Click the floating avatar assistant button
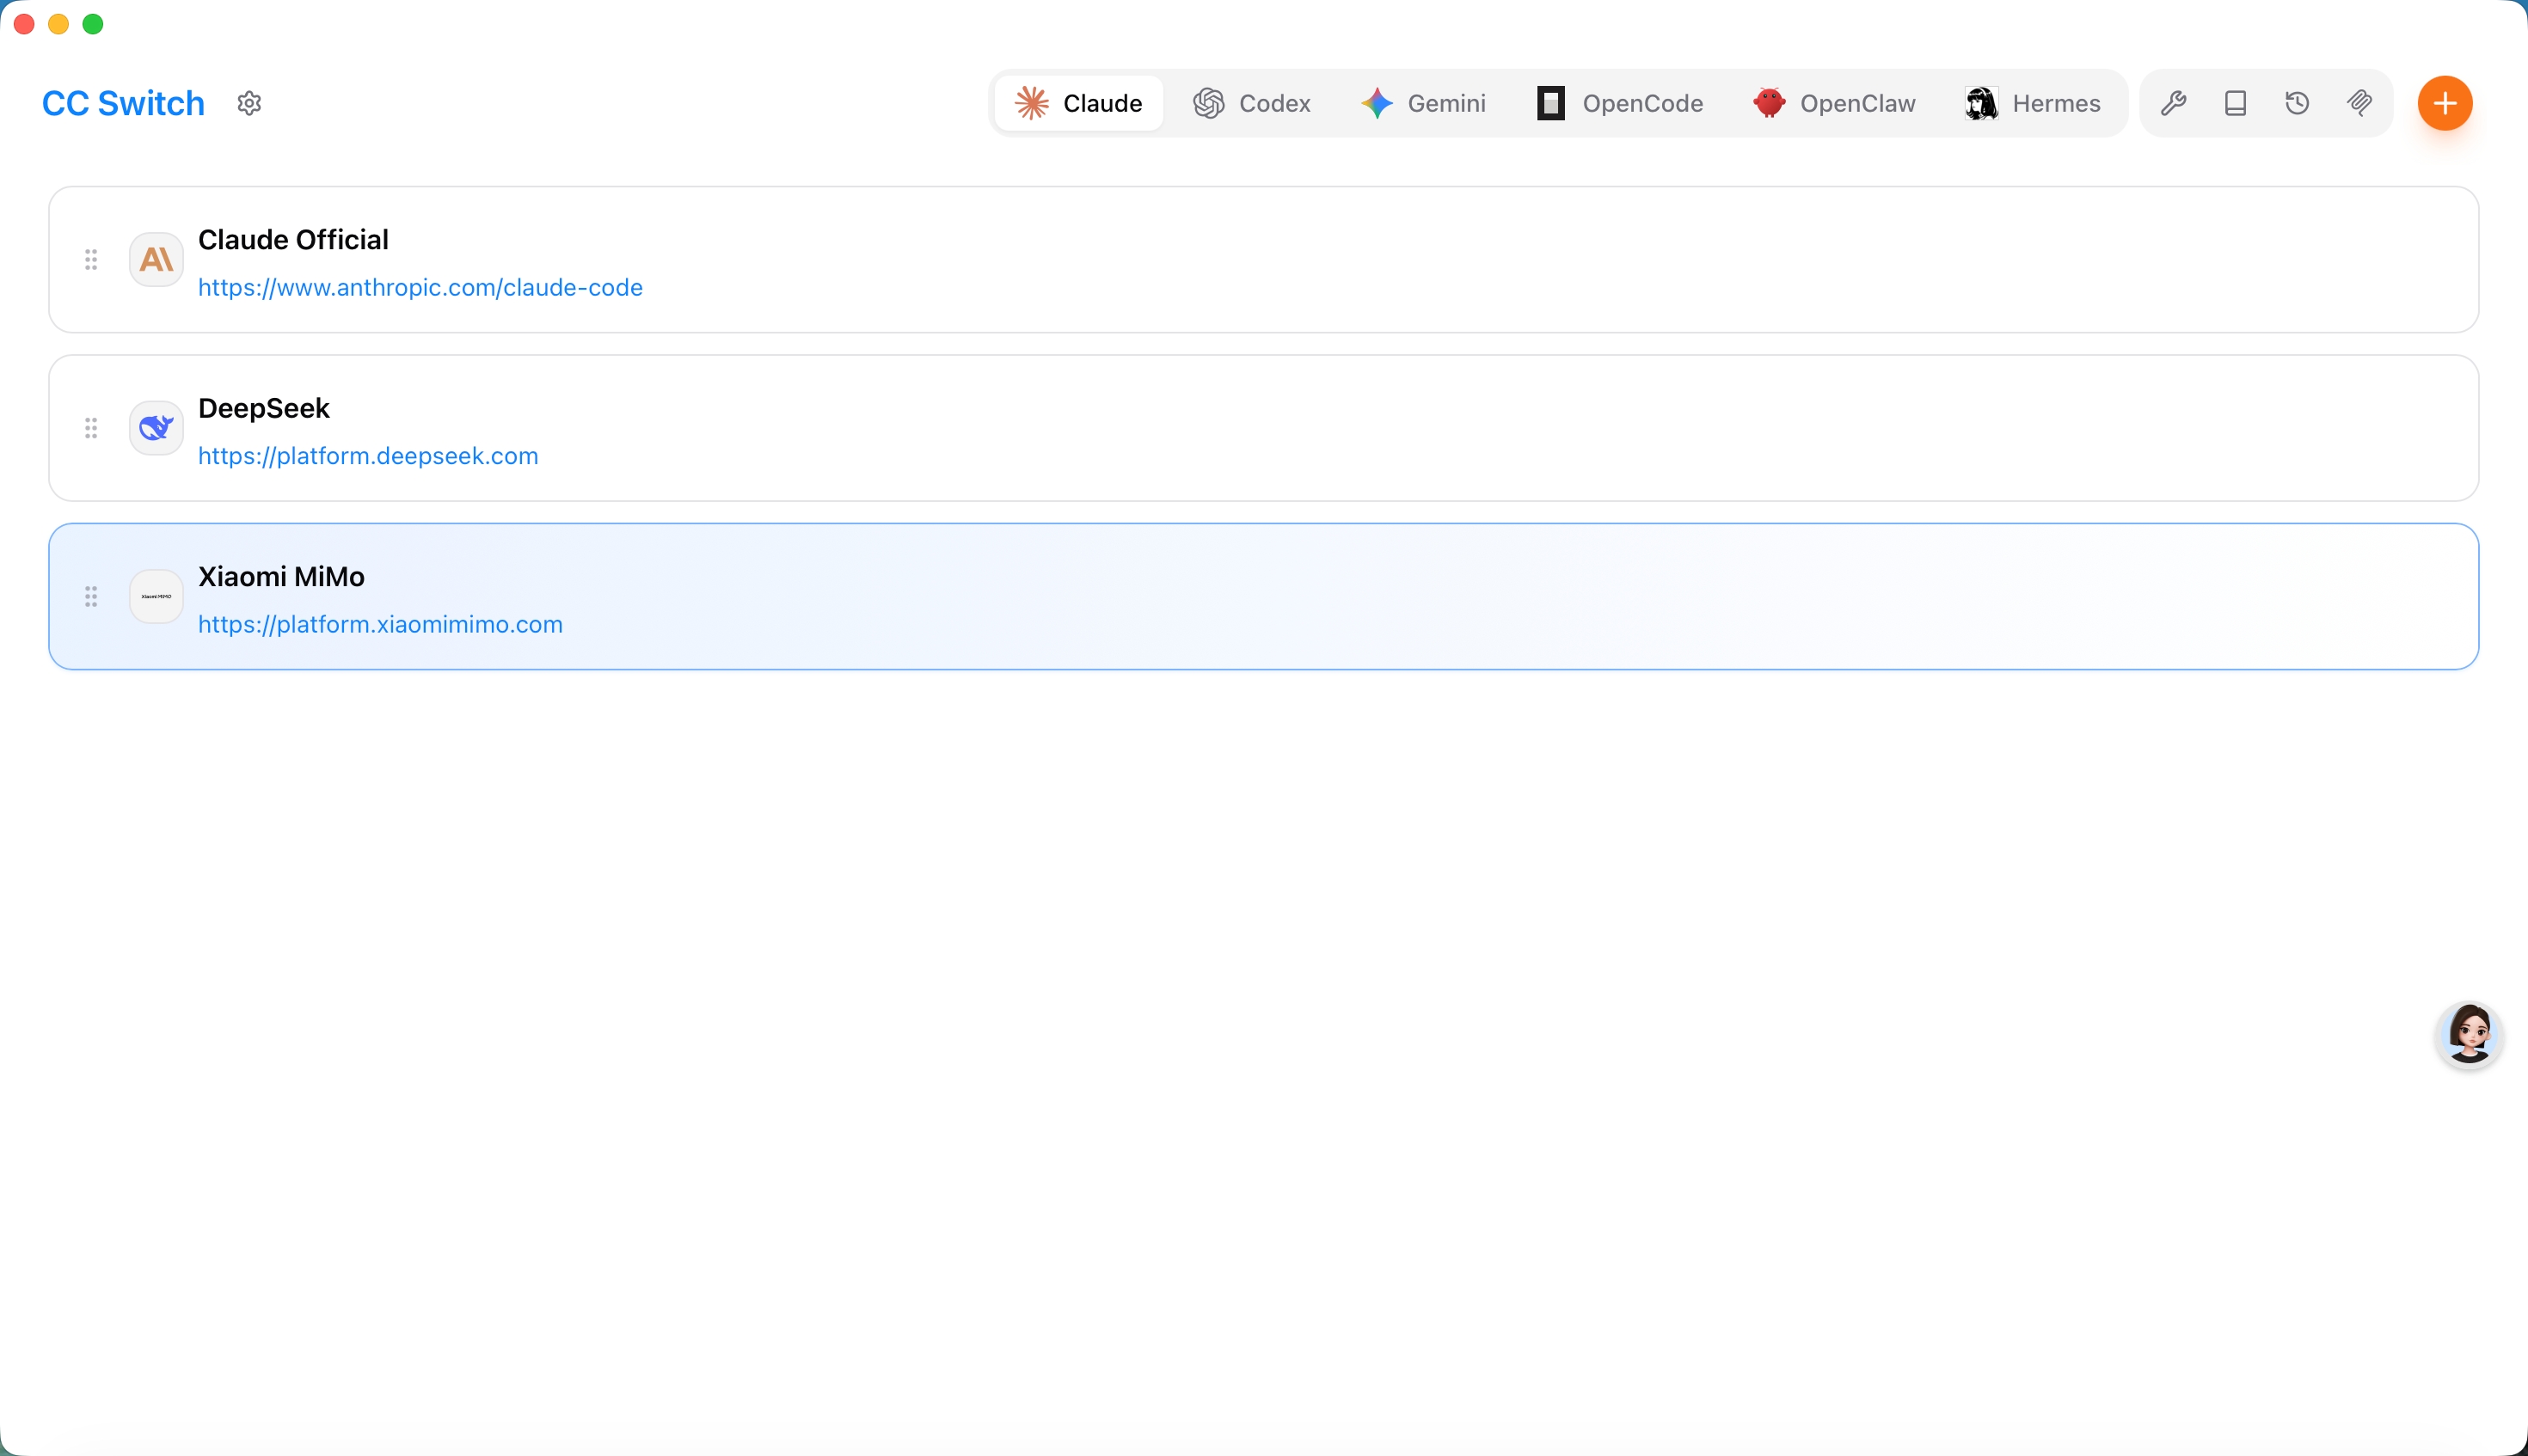This screenshot has width=2528, height=1456. pyautogui.click(x=2469, y=1035)
